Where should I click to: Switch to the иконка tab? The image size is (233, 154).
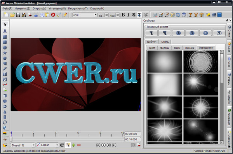pos(190,48)
